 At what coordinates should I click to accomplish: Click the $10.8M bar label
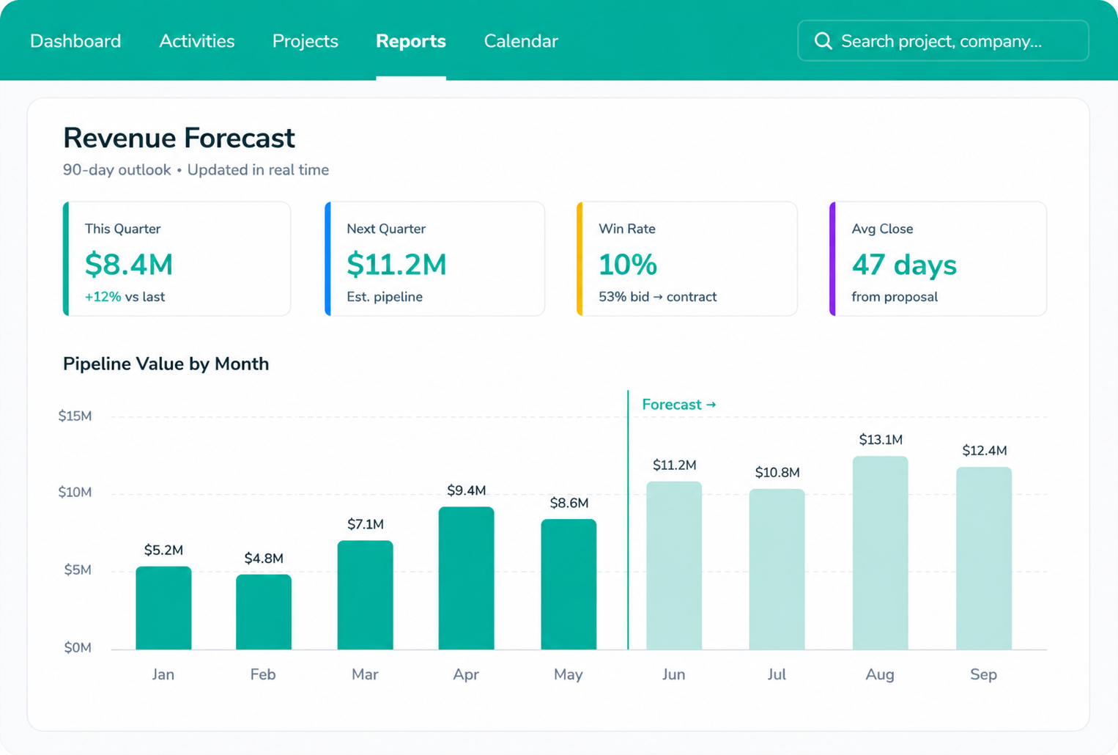777,473
